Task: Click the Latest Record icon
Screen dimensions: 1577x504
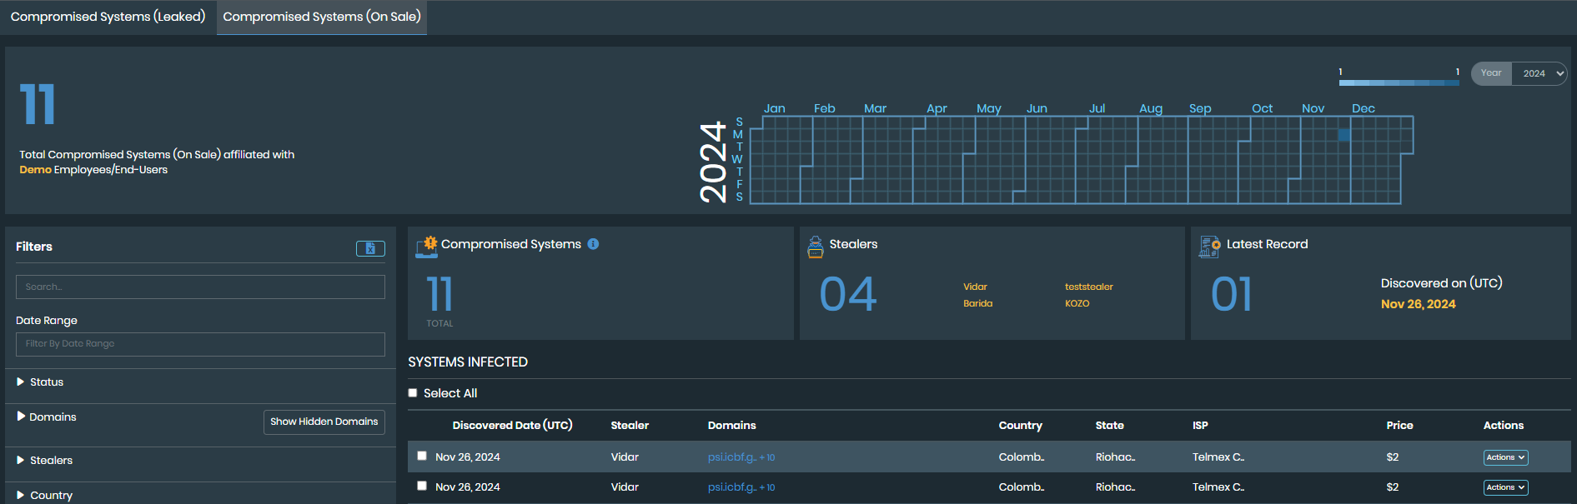Action: click(1209, 246)
